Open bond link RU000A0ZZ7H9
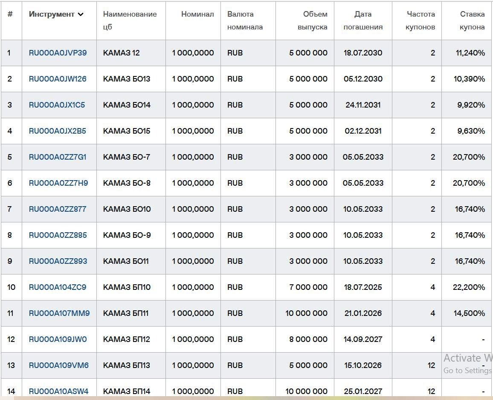This screenshot has height=400, width=493. coord(58,183)
